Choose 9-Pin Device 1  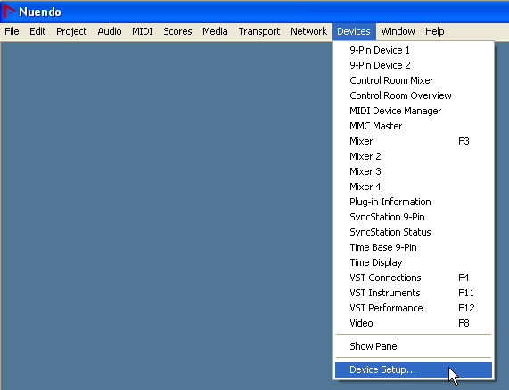[414, 50]
